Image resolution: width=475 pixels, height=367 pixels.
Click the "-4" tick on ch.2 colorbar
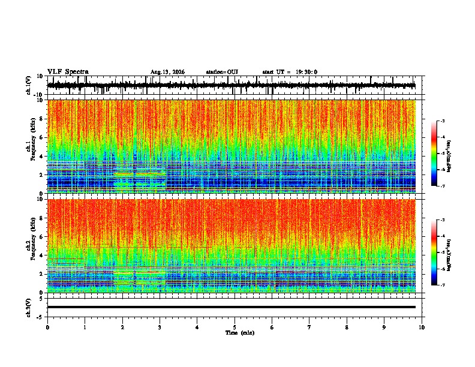[x=443, y=236]
